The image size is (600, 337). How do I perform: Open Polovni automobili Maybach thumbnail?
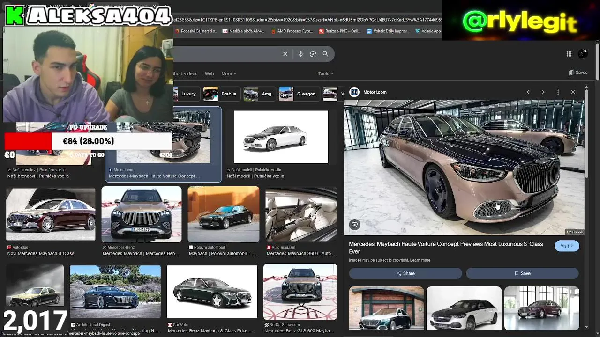tap(224, 214)
